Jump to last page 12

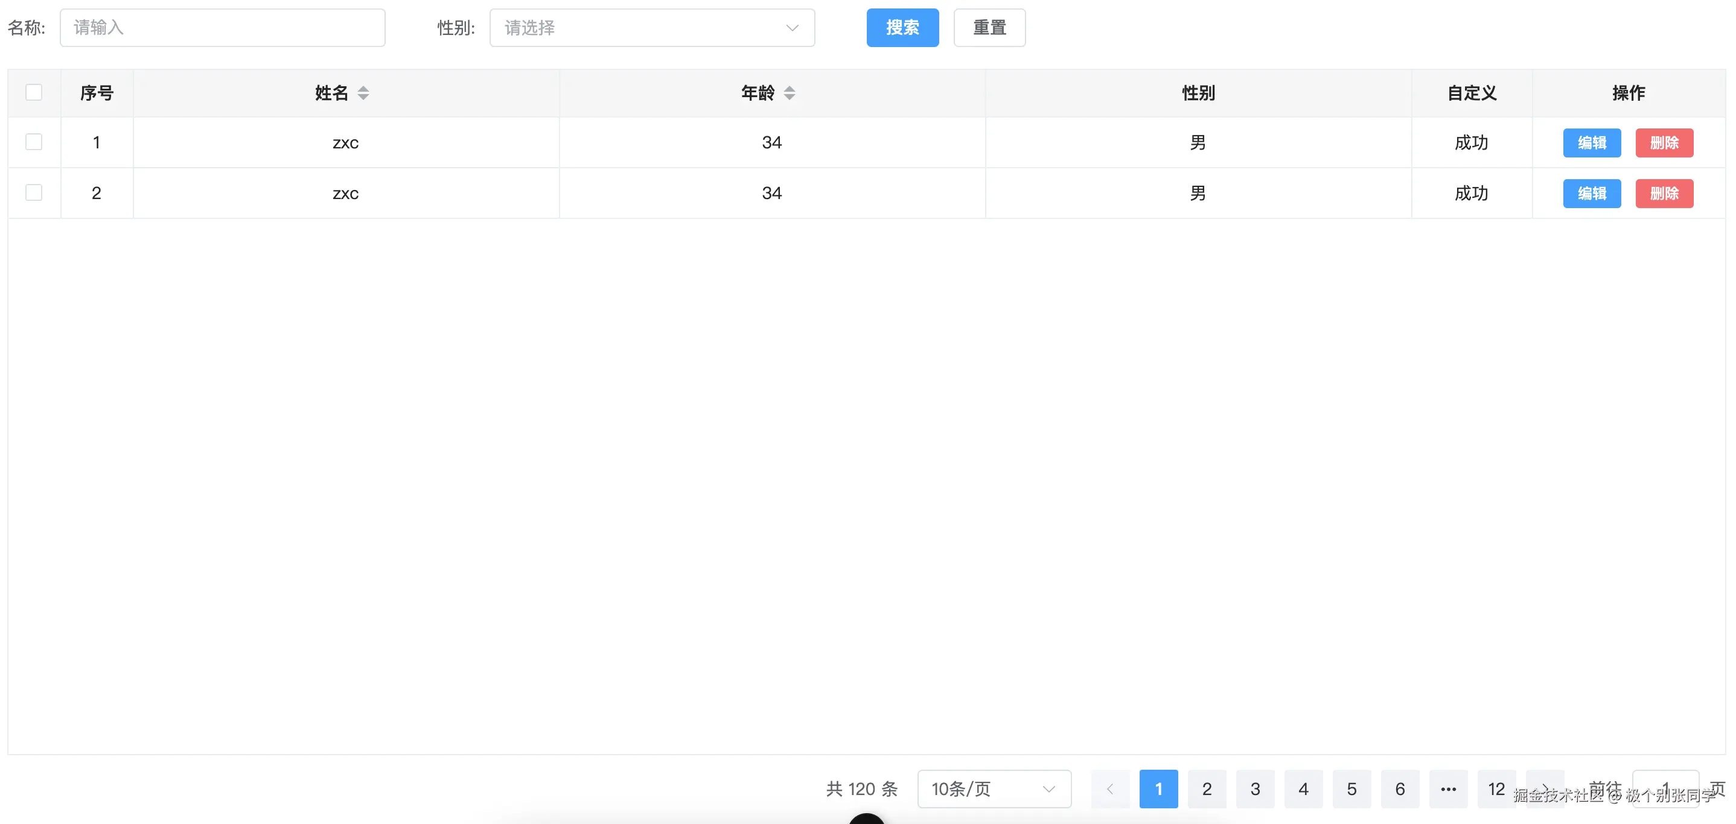click(1496, 789)
